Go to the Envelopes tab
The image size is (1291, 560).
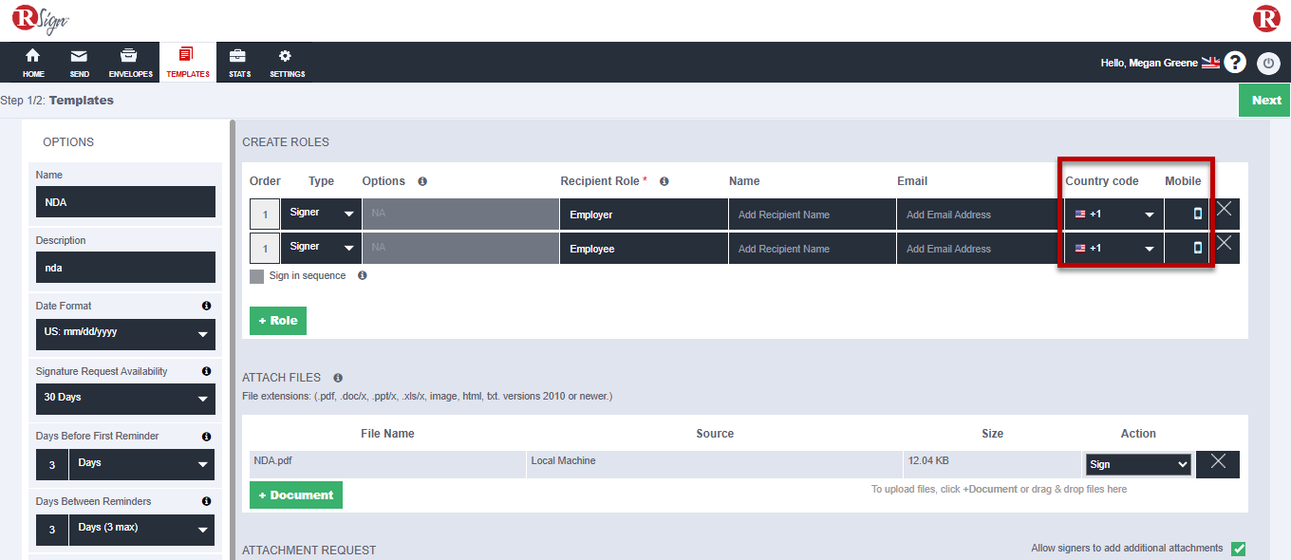pyautogui.click(x=130, y=63)
